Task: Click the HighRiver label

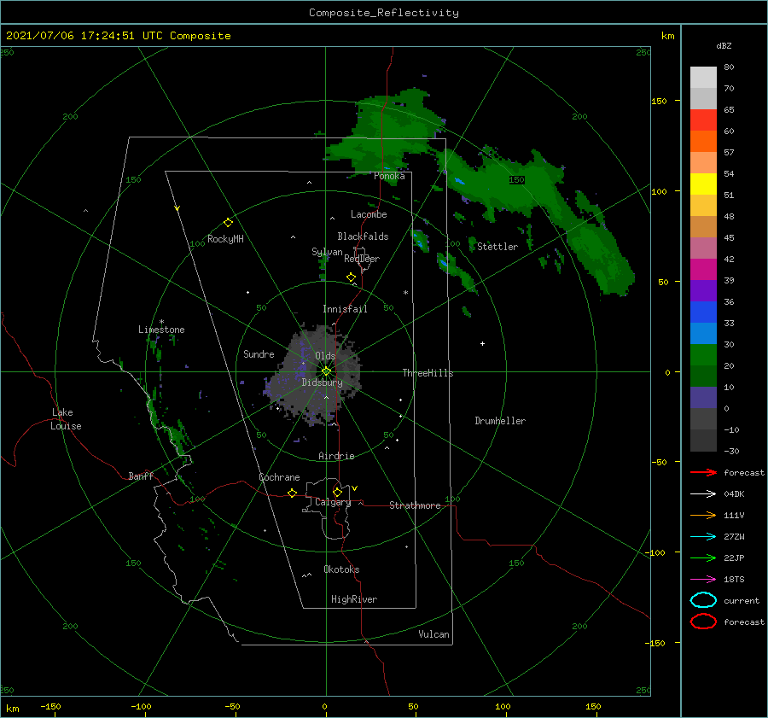Action: tap(354, 599)
